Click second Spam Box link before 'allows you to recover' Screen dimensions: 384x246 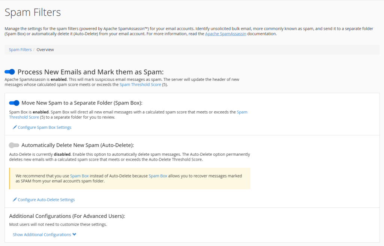tap(158, 176)
